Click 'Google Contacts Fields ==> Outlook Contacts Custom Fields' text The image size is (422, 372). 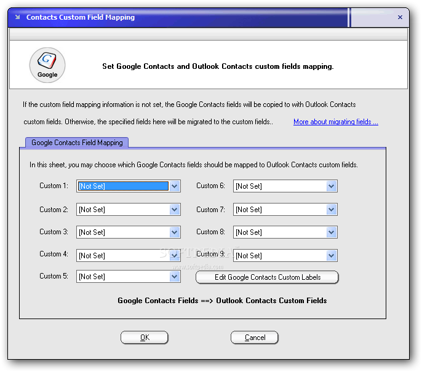(x=222, y=301)
